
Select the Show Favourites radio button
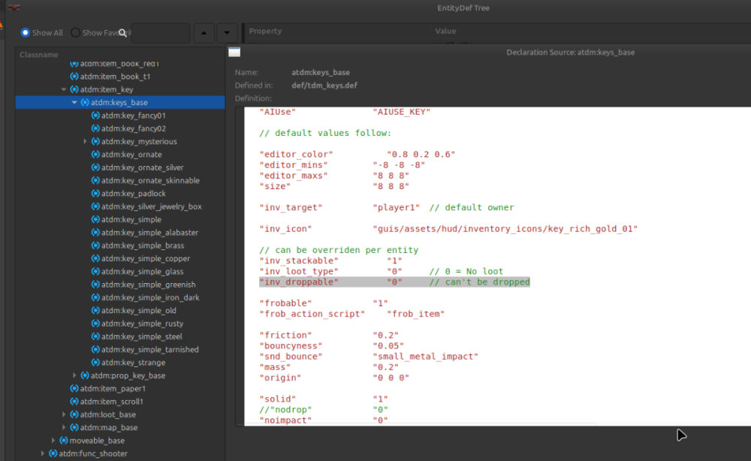point(75,33)
